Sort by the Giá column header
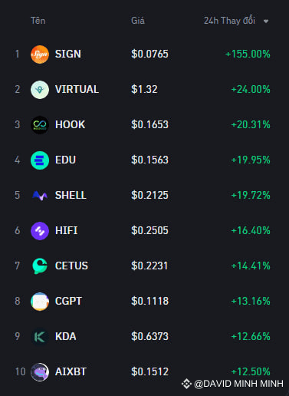The width and height of the screenshot is (289, 396). 138,21
